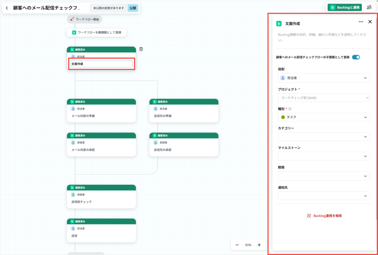
Task: Click the 90% zoom level value
Action: pyautogui.click(x=248, y=245)
